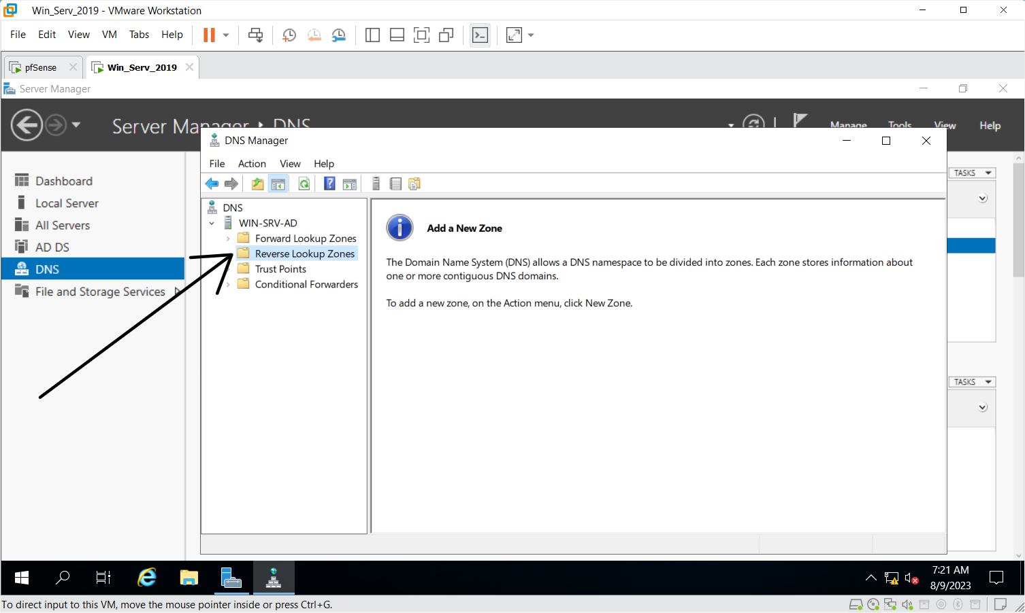Click the network warning icon in system tray
This screenshot has width=1025, height=613.
(x=892, y=578)
